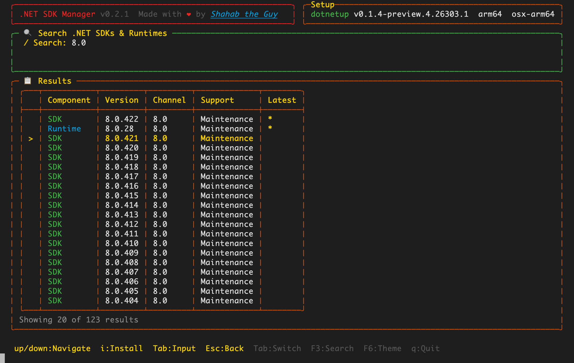This screenshot has height=363, width=574.
Task: Click the dotnetup label in Setup panel
Action: tap(330, 14)
